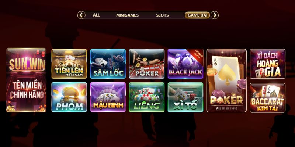Image resolution: width=295 pixels, height=147 pixels.
Task: Click the Coming Soon ribbon on Black Jack
Action: pos(197,55)
